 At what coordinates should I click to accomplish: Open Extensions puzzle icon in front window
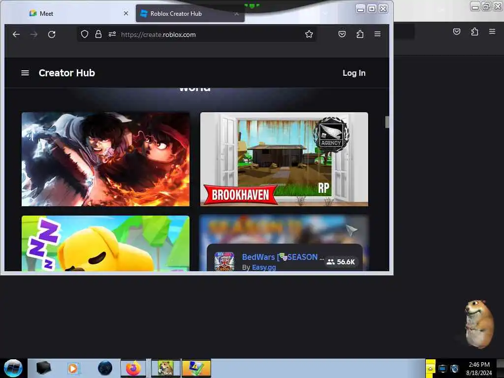(360, 34)
